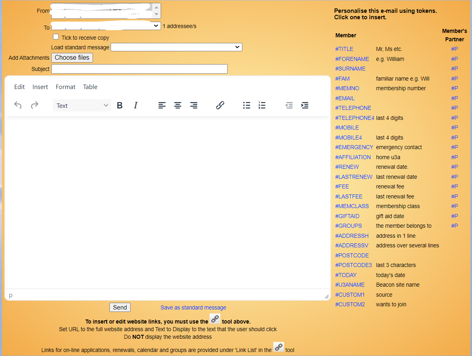The image size is (472, 356).
Task: Click inside the message body editor
Action: [x=167, y=202]
